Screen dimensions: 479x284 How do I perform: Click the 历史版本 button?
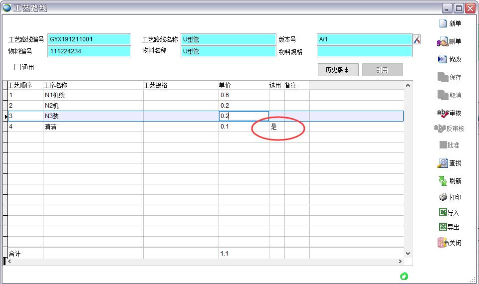338,70
